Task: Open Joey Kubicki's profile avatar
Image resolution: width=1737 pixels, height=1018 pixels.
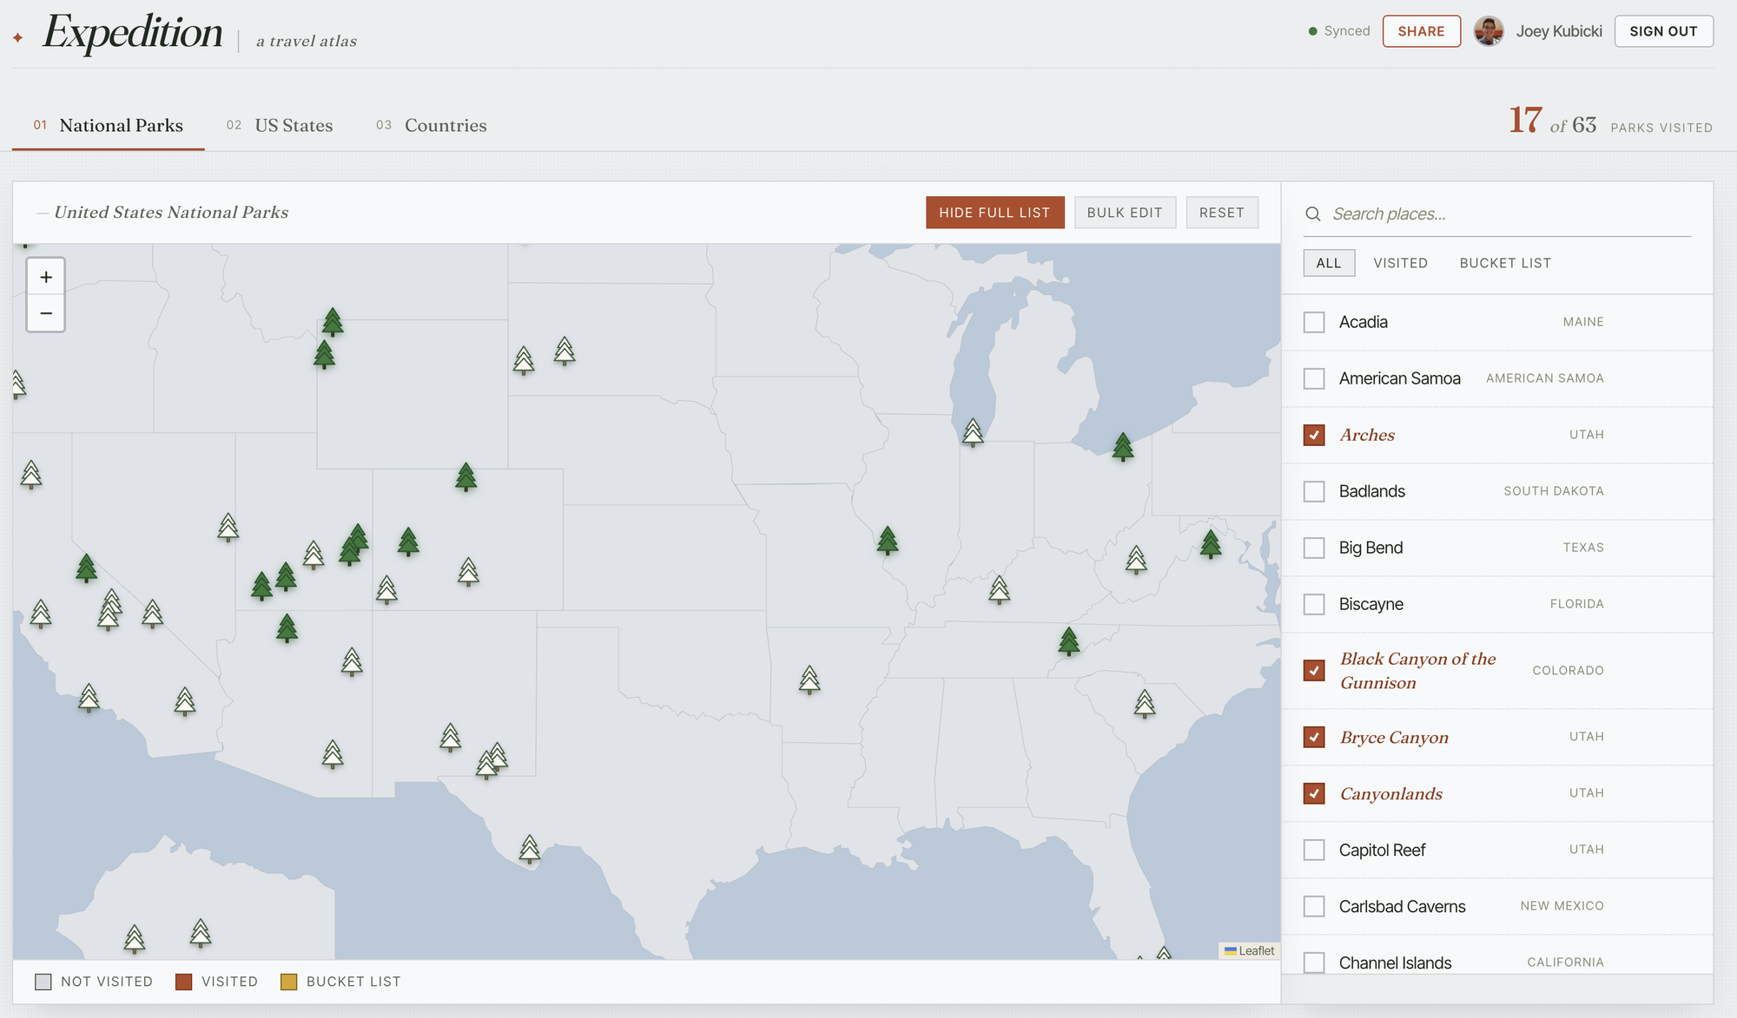Action: pos(1489,31)
